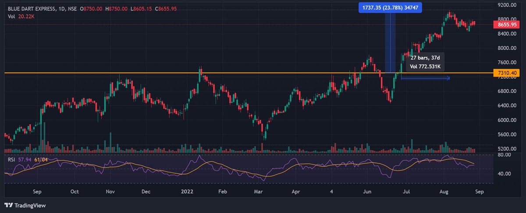Click the 7600.00 price axis label
The image size is (526, 213).
click(507, 62)
